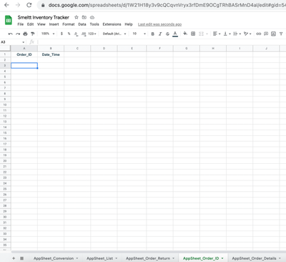Viewport: 286px width, 262px height.
Task: Click the browser Back arrow
Action: [6, 5]
